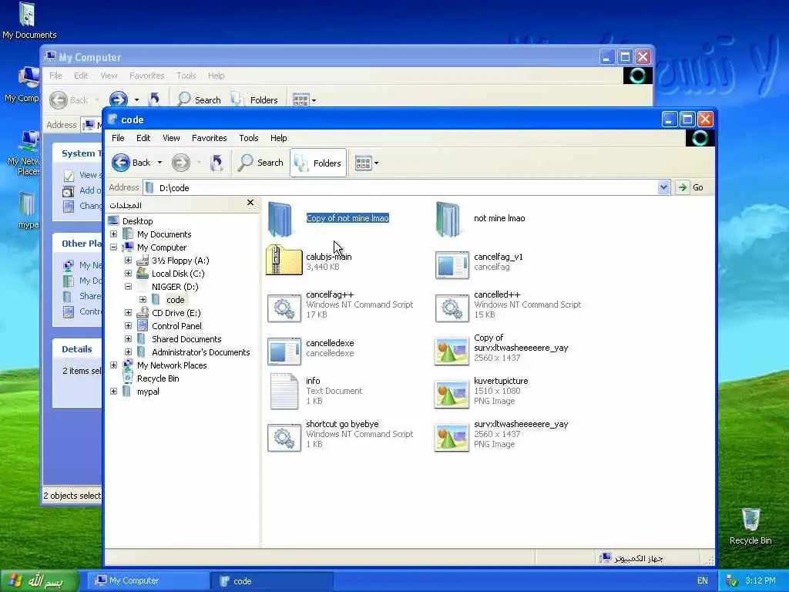Open the Tools menu in code window

[x=249, y=138]
